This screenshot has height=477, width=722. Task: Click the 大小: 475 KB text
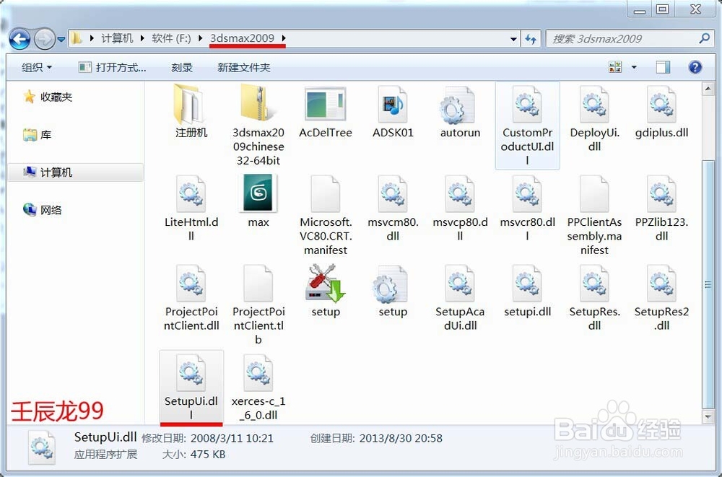point(193,455)
